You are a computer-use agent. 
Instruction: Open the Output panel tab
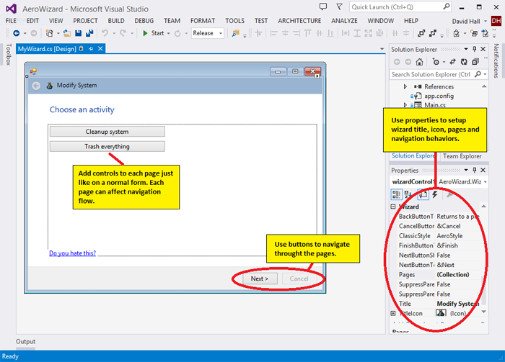(x=25, y=341)
